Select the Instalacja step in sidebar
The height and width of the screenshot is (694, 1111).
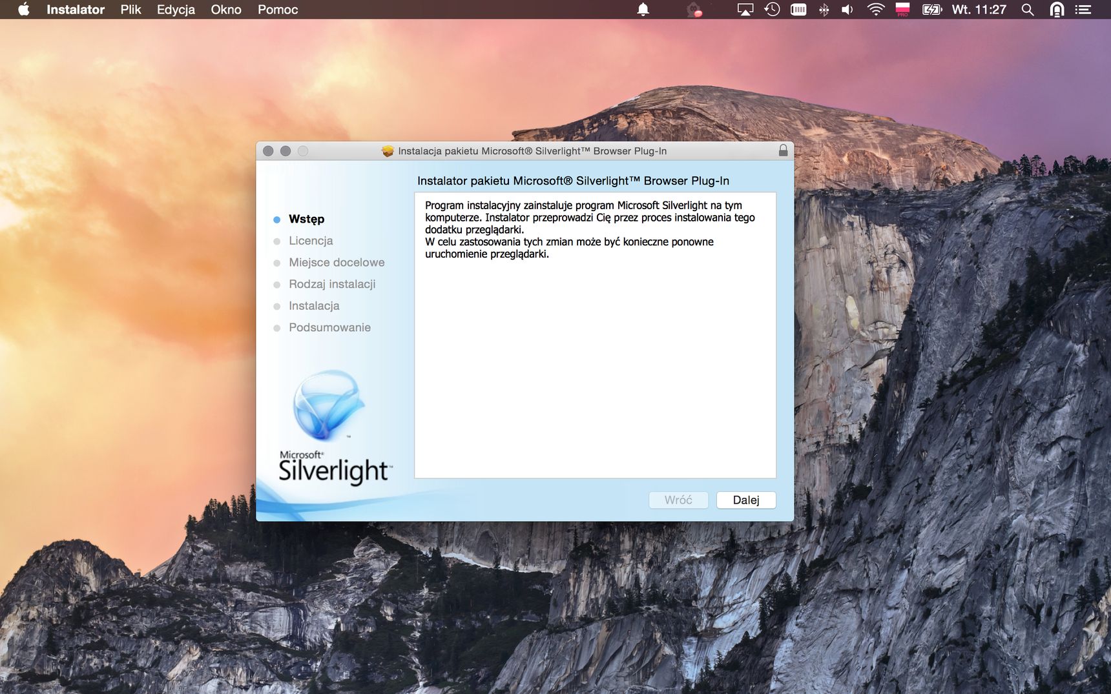pyautogui.click(x=314, y=306)
